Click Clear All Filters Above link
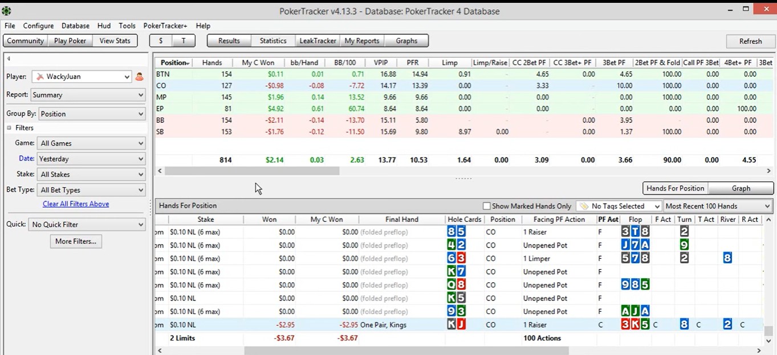Screen dimensions: 777x355 [x=76, y=204]
